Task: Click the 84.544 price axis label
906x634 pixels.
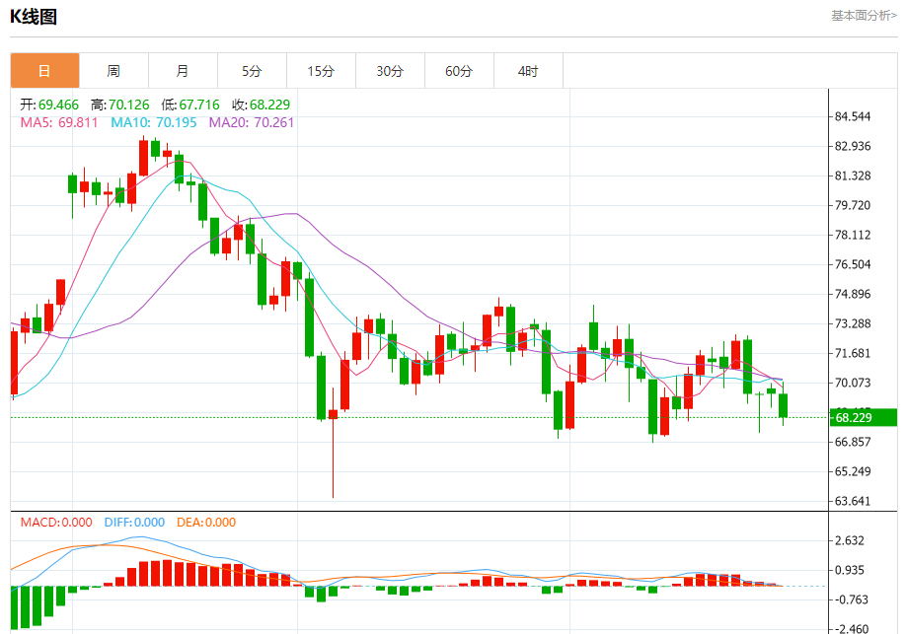Action: (853, 116)
